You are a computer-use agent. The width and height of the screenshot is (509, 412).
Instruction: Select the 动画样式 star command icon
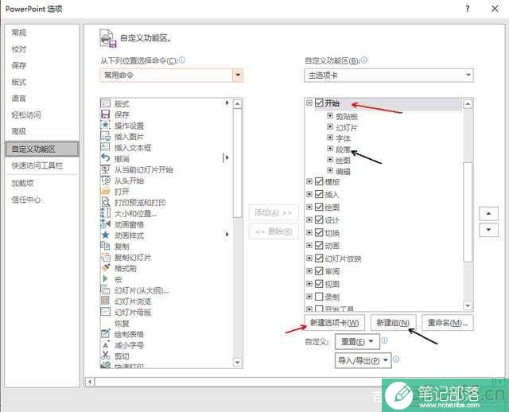105,235
